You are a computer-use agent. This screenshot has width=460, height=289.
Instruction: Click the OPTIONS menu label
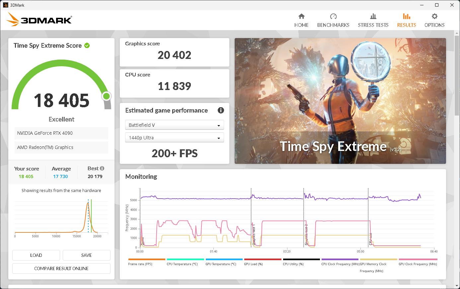pos(434,25)
